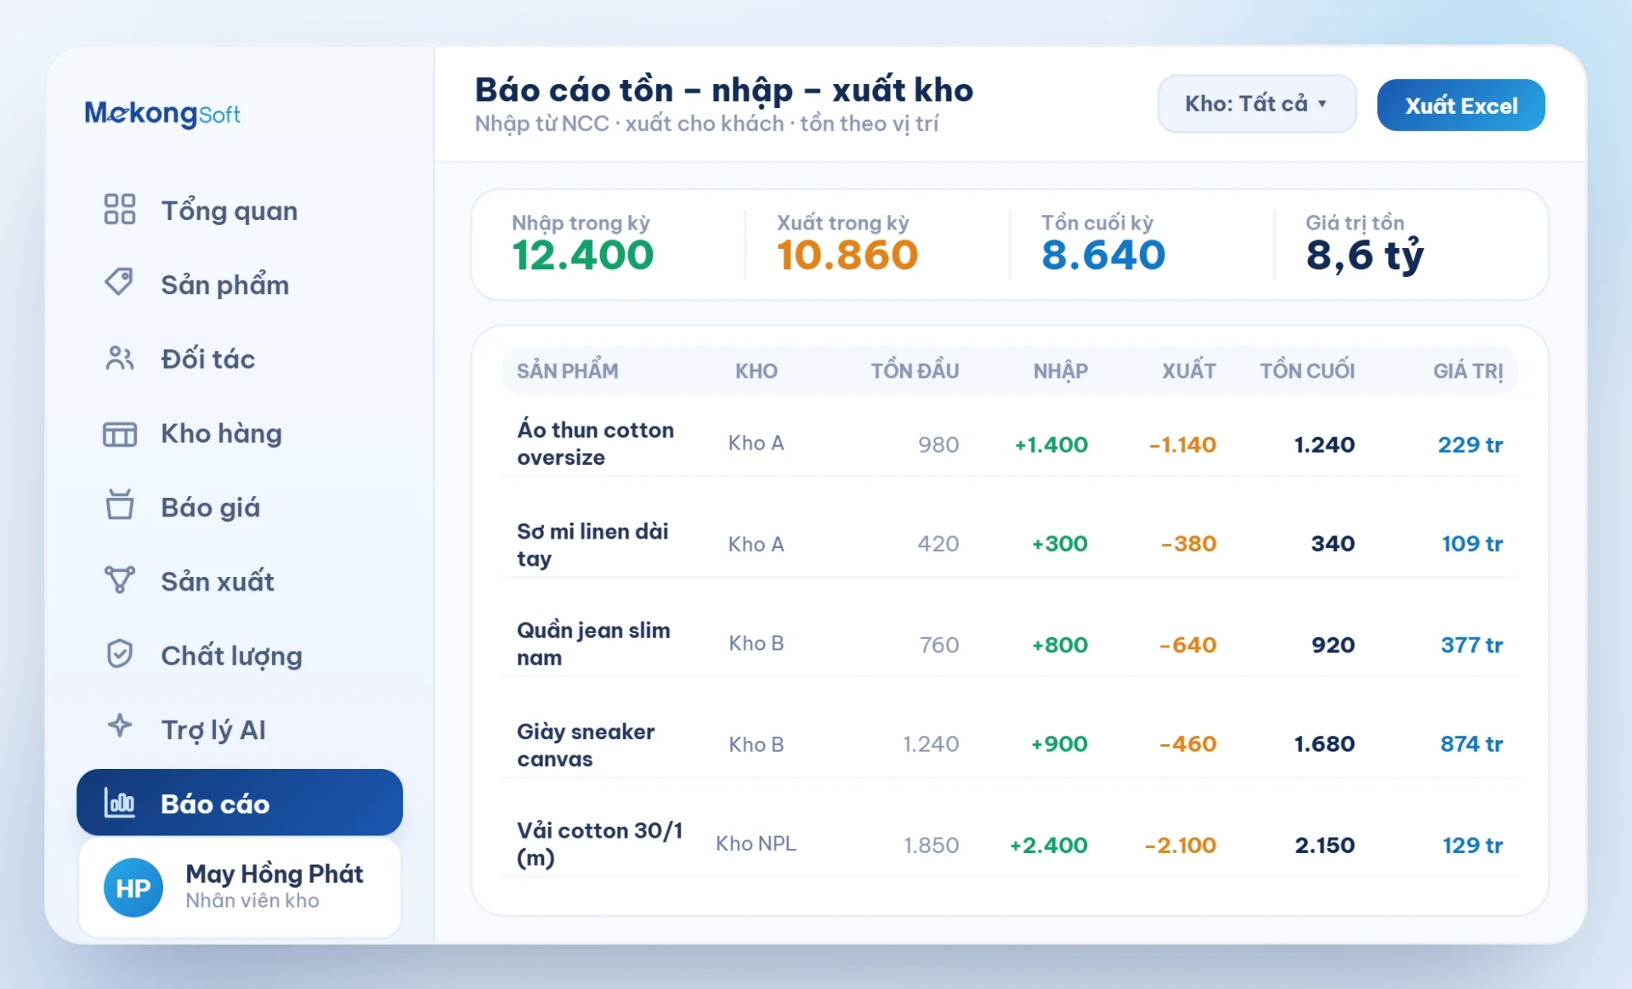Click the −460 export value
The width and height of the screenshot is (1632, 989).
tap(1187, 744)
